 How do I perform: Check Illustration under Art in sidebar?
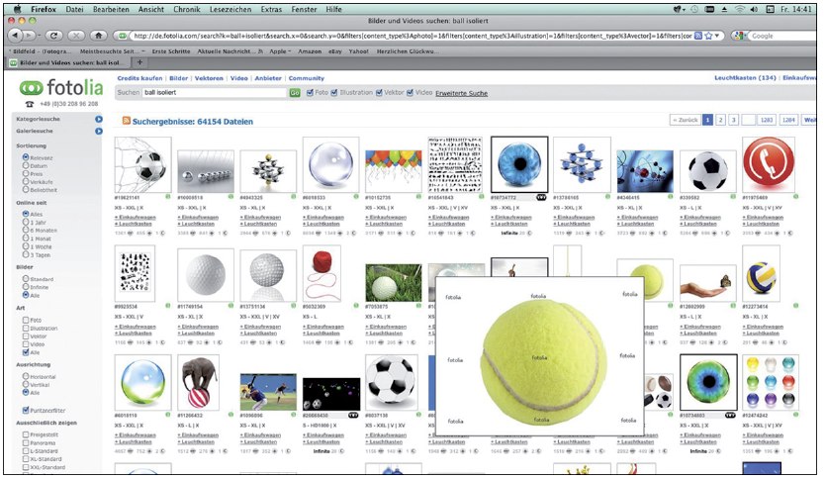26,328
